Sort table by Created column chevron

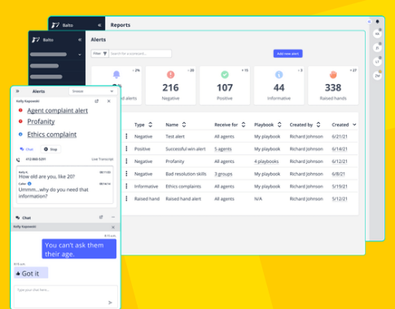pos(354,125)
